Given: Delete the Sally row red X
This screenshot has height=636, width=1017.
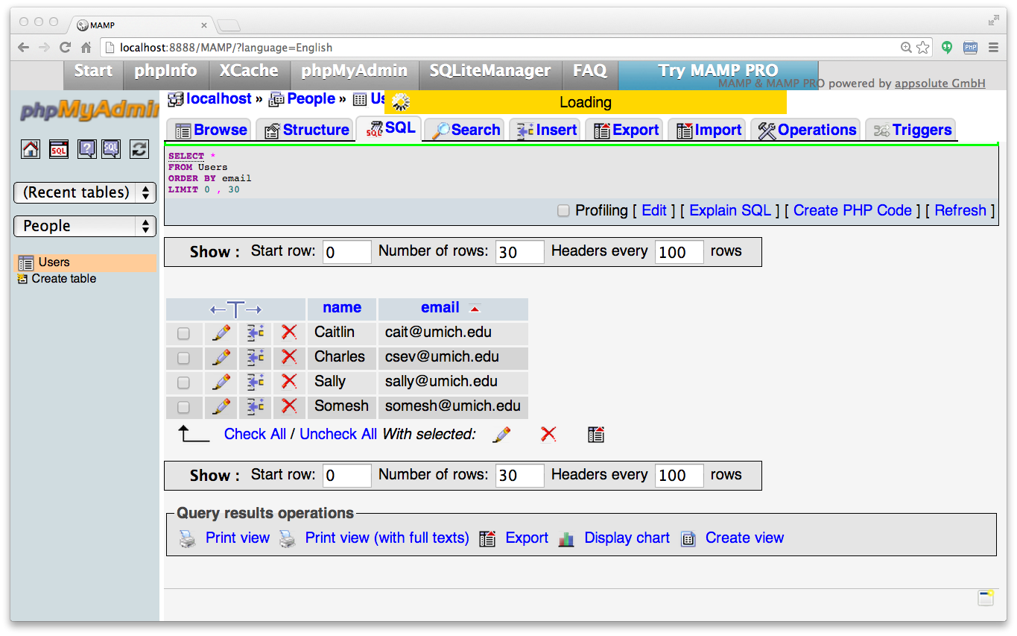Looking at the screenshot, I should 289,382.
